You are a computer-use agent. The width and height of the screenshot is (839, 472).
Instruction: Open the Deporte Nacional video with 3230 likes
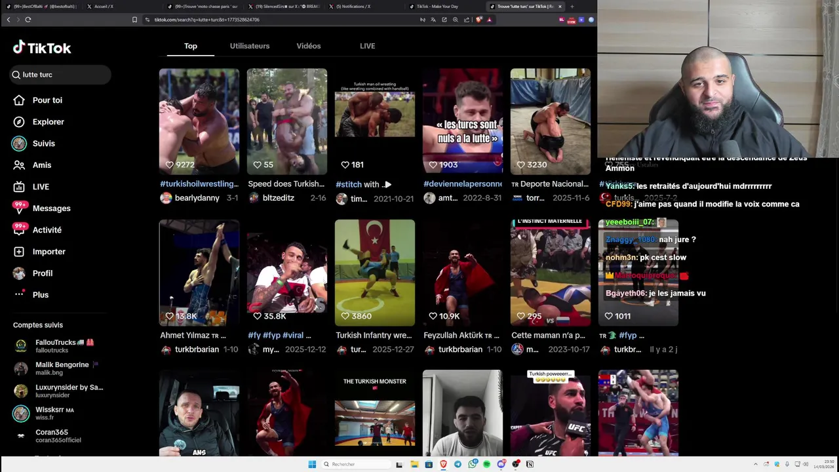[551, 121]
